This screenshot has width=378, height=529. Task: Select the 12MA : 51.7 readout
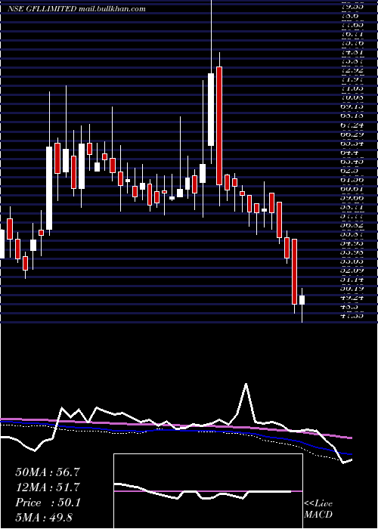tap(48, 487)
